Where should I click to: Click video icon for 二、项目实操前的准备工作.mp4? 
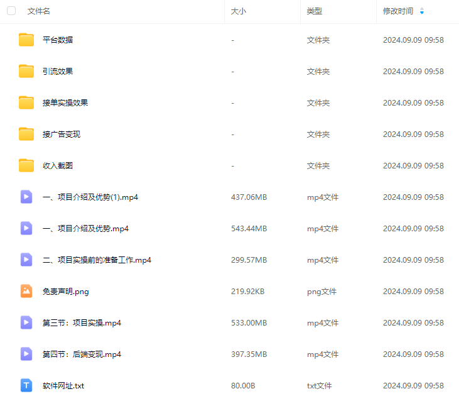click(26, 260)
